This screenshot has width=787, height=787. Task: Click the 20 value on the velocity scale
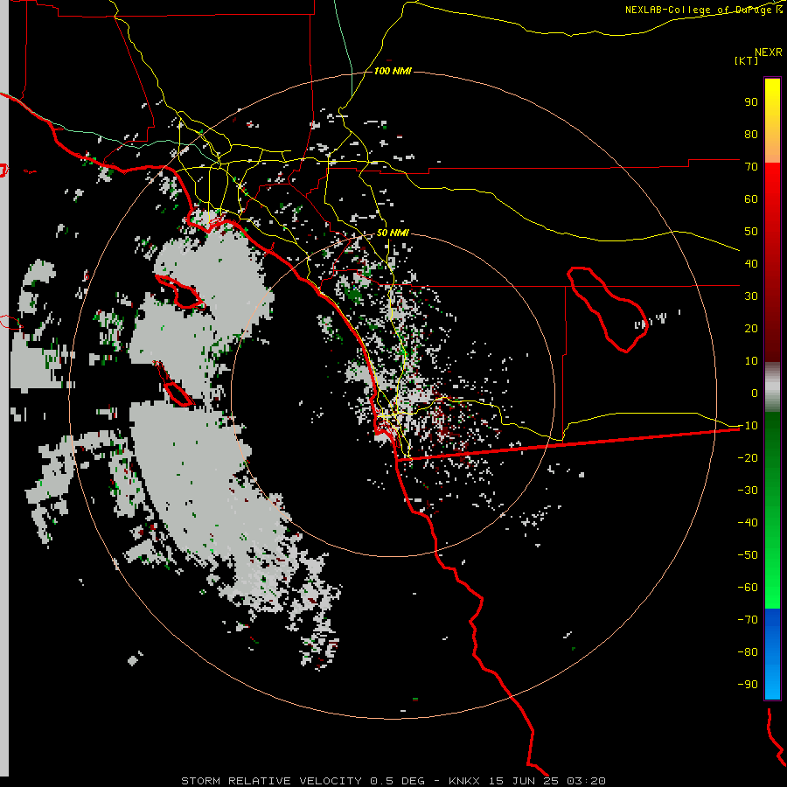coord(751,329)
